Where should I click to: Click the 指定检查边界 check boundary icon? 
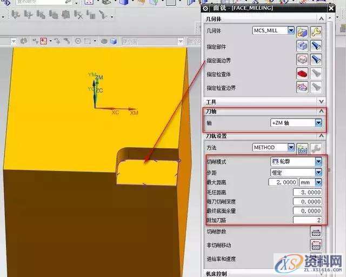302,87
